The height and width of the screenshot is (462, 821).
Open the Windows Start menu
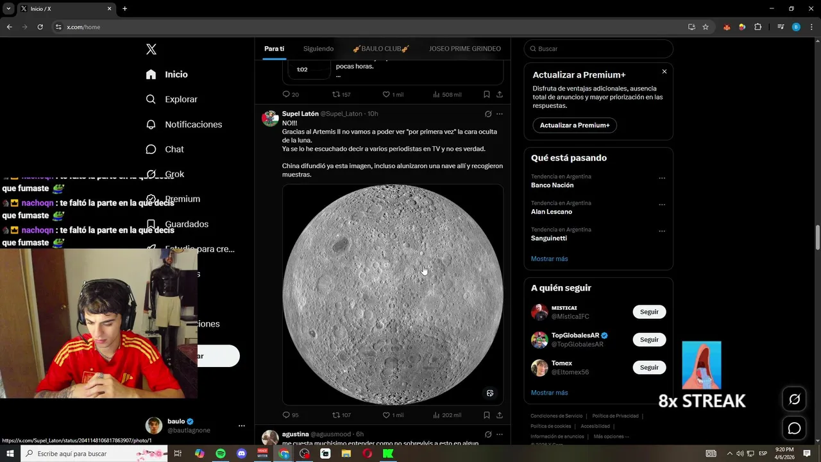(x=10, y=454)
